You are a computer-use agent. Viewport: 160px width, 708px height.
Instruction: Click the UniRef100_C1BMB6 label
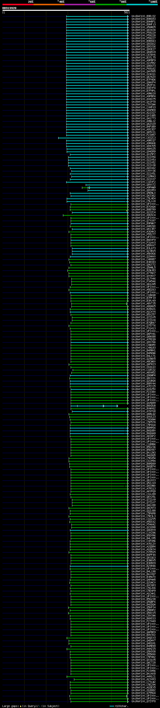click(143, 444)
